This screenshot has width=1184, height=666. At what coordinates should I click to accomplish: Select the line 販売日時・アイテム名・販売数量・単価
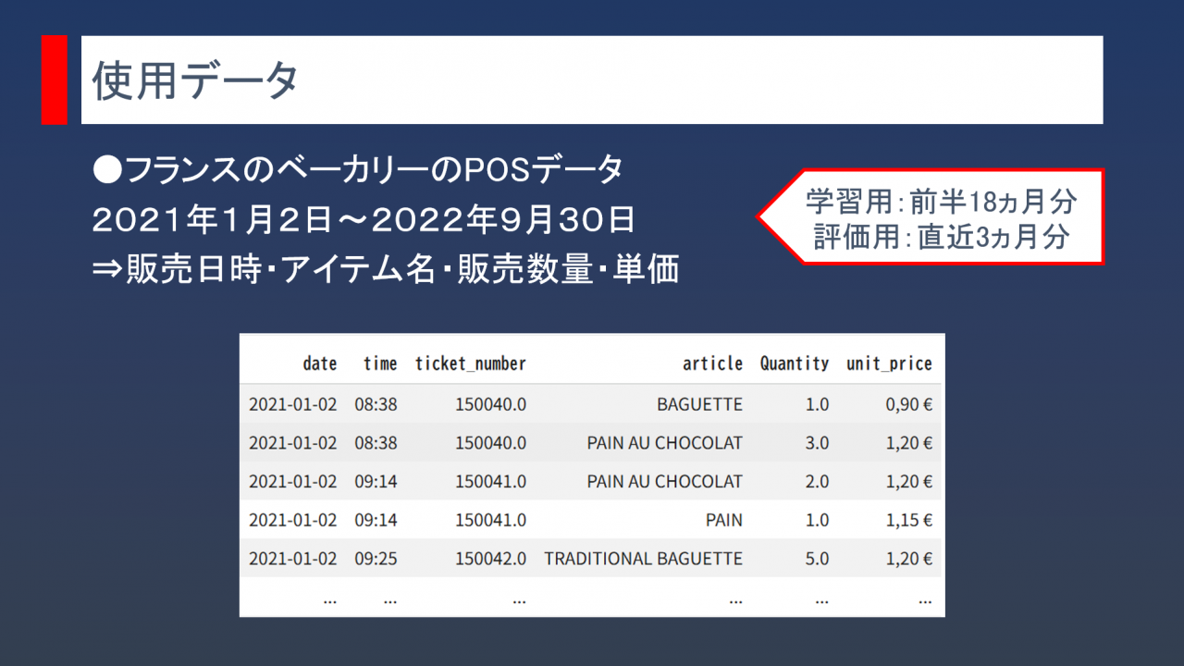click(386, 269)
